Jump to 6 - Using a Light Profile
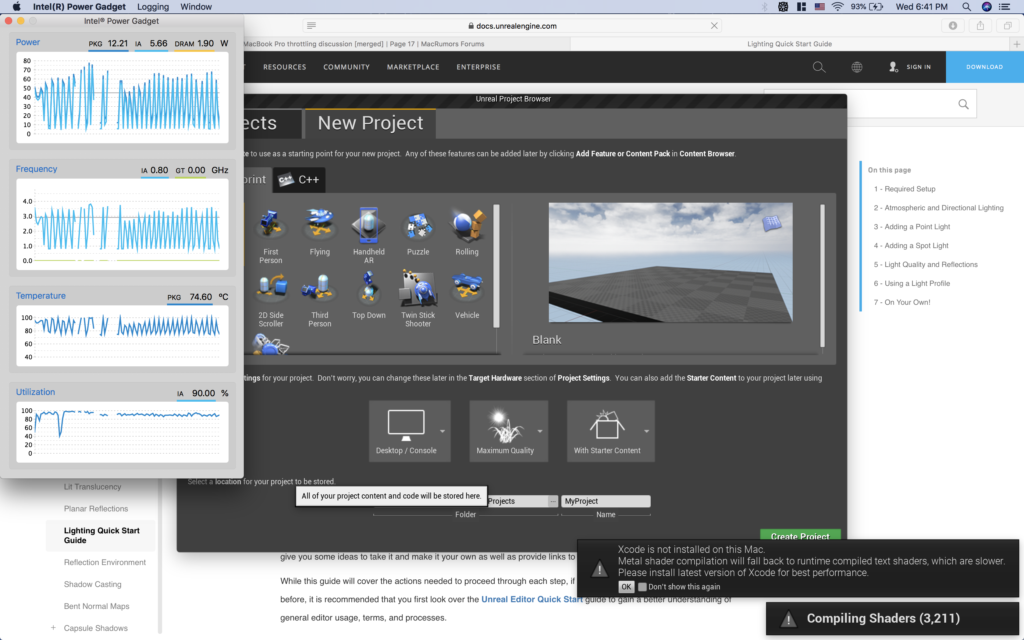1024x640 pixels. click(x=912, y=283)
